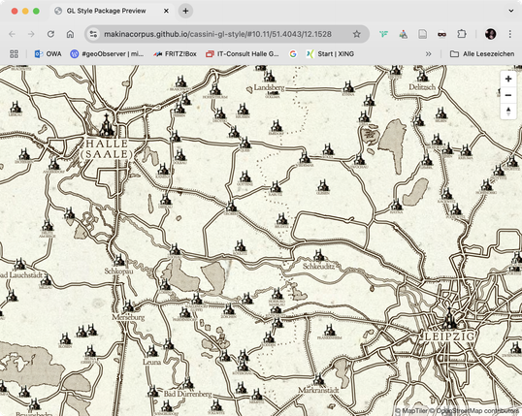
Task: Open Start | XING bookmark
Action: point(330,54)
